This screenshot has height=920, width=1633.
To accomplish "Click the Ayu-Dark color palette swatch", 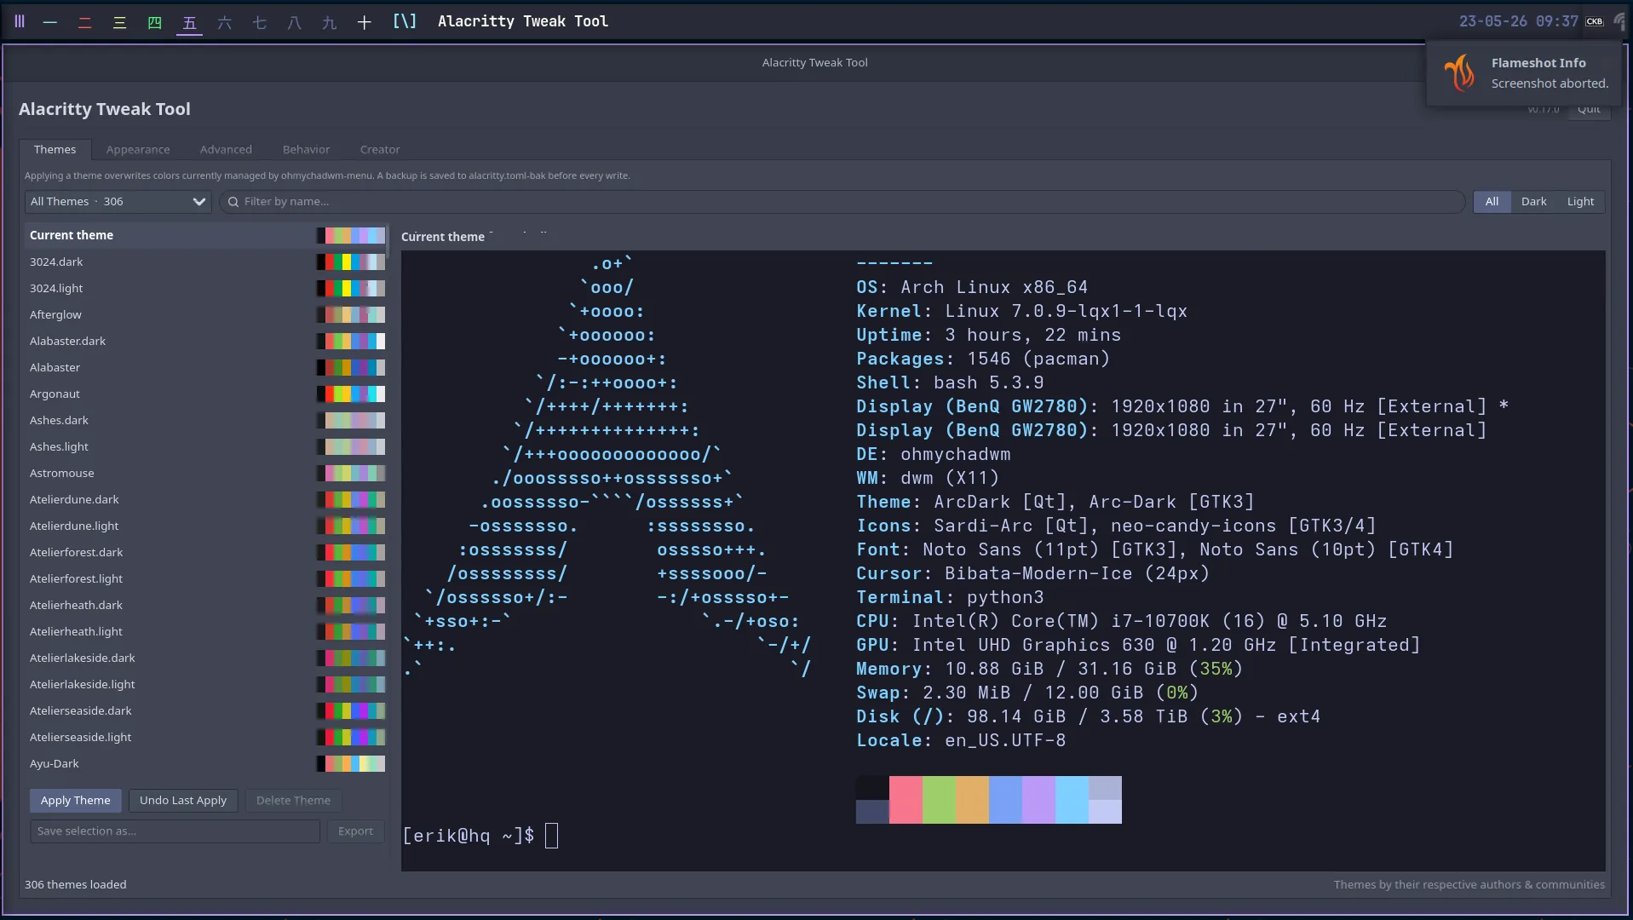I will [x=351, y=763].
